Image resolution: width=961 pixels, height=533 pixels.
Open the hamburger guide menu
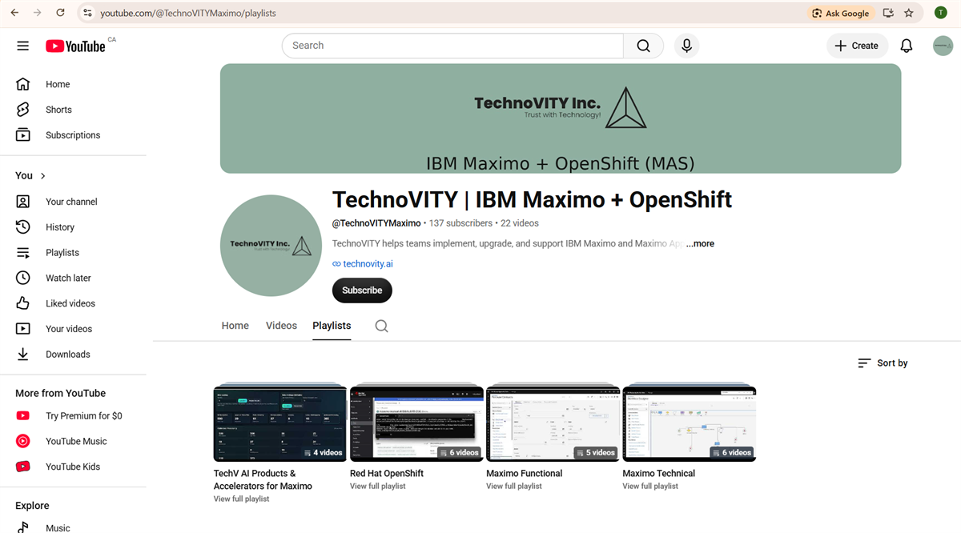pyautogui.click(x=22, y=46)
